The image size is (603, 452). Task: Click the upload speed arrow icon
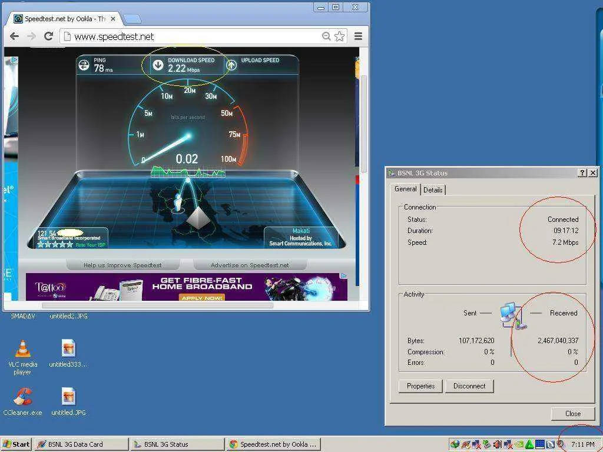pos(231,65)
